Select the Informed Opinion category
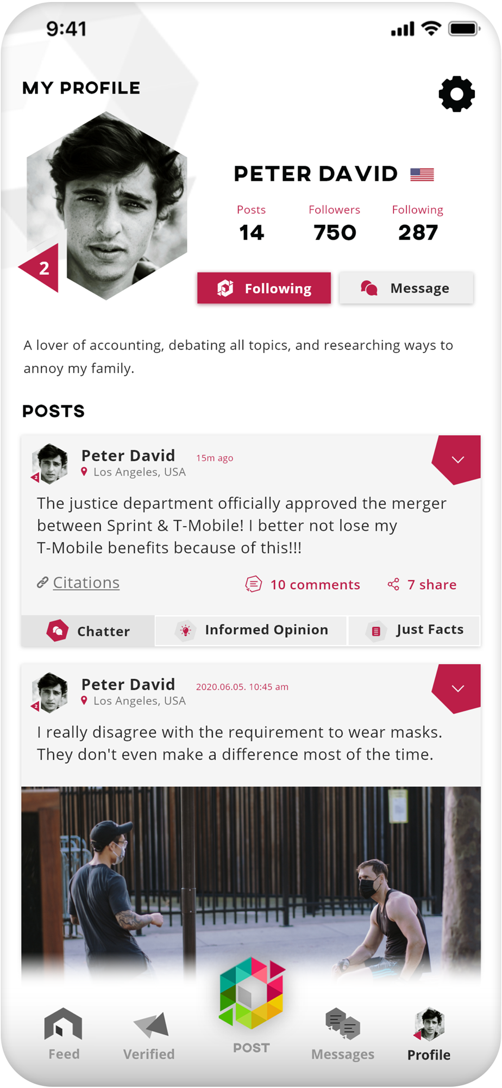Image resolution: width=502 pixels, height=1088 pixels. (251, 630)
